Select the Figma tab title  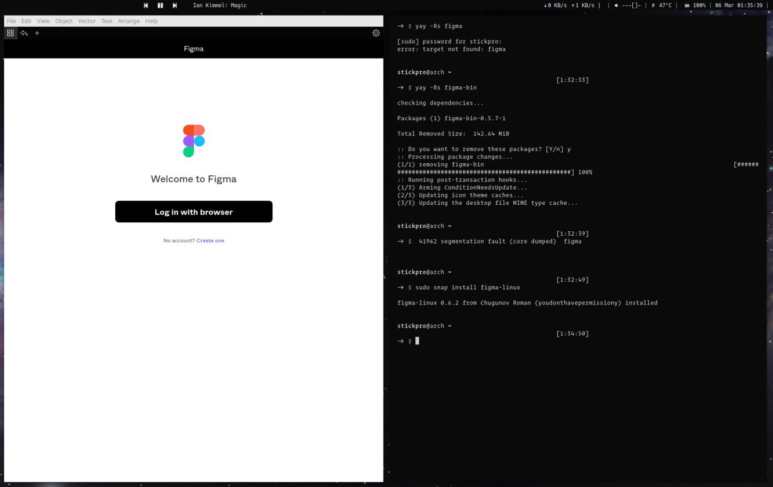tap(194, 49)
